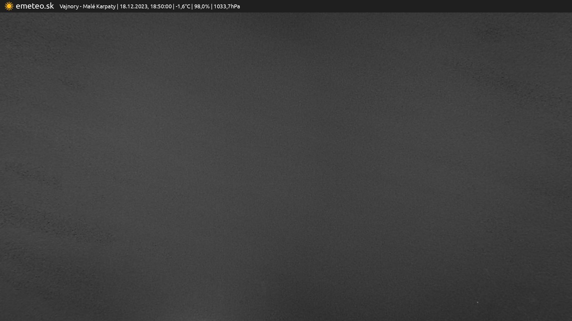Click the Malé Karpaty location text
572x321 pixels.
(x=99, y=7)
